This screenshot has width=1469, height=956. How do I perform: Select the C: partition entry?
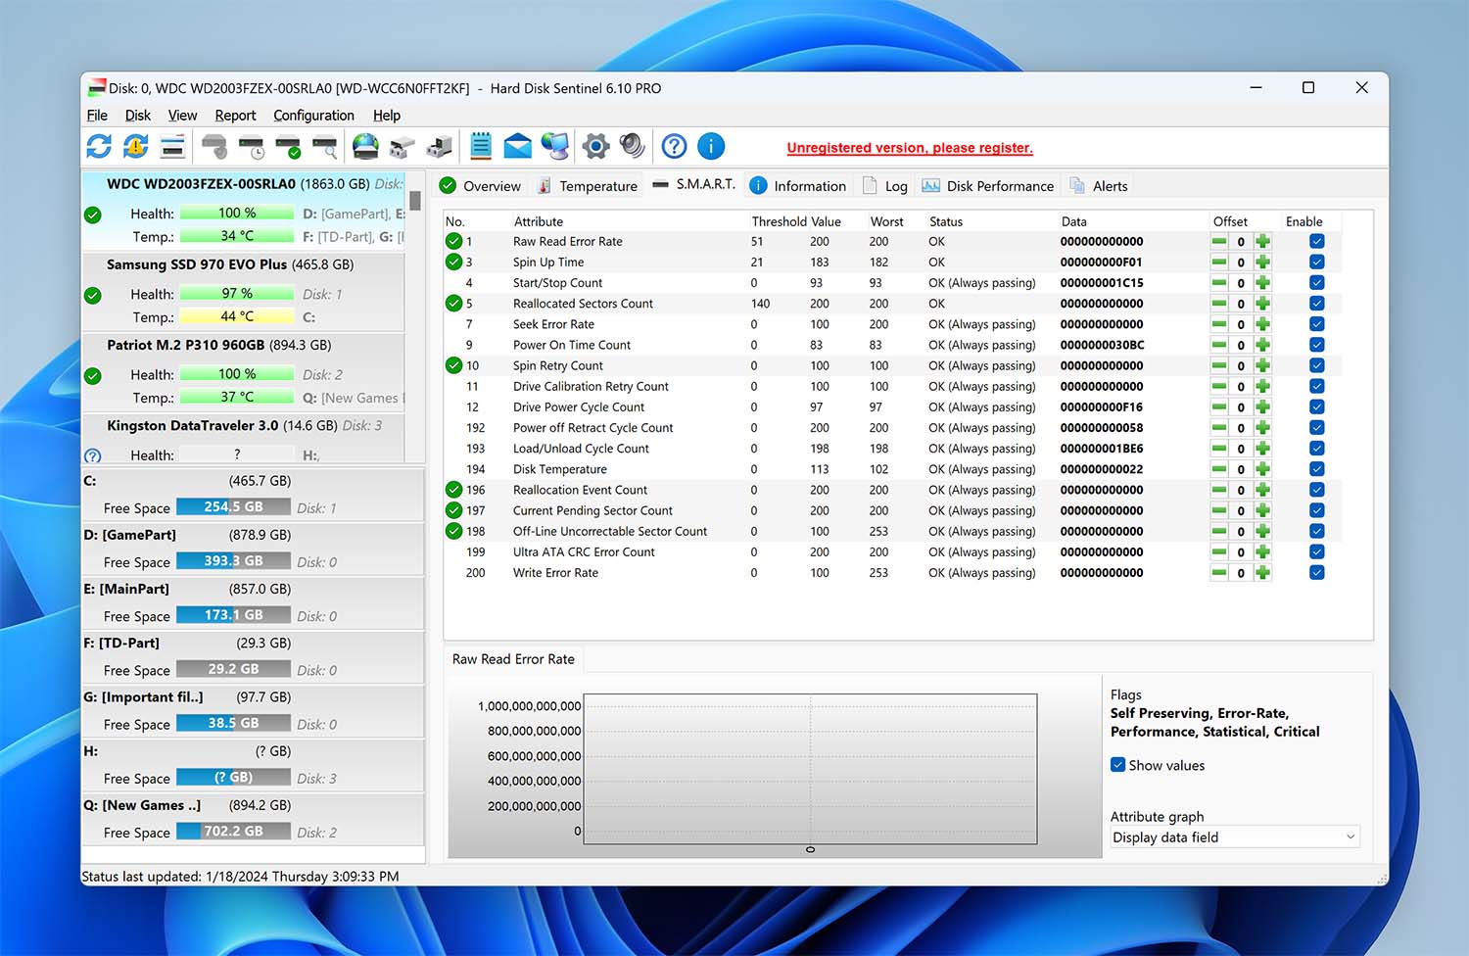pyautogui.click(x=253, y=495)
